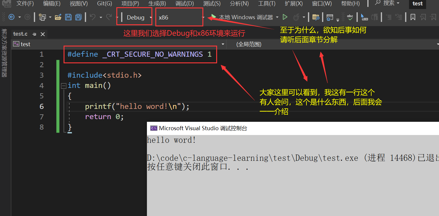This screenshot has height=216, width=439.
Task: Click the greyed-out navigate forward arrow
Action: 27,17
